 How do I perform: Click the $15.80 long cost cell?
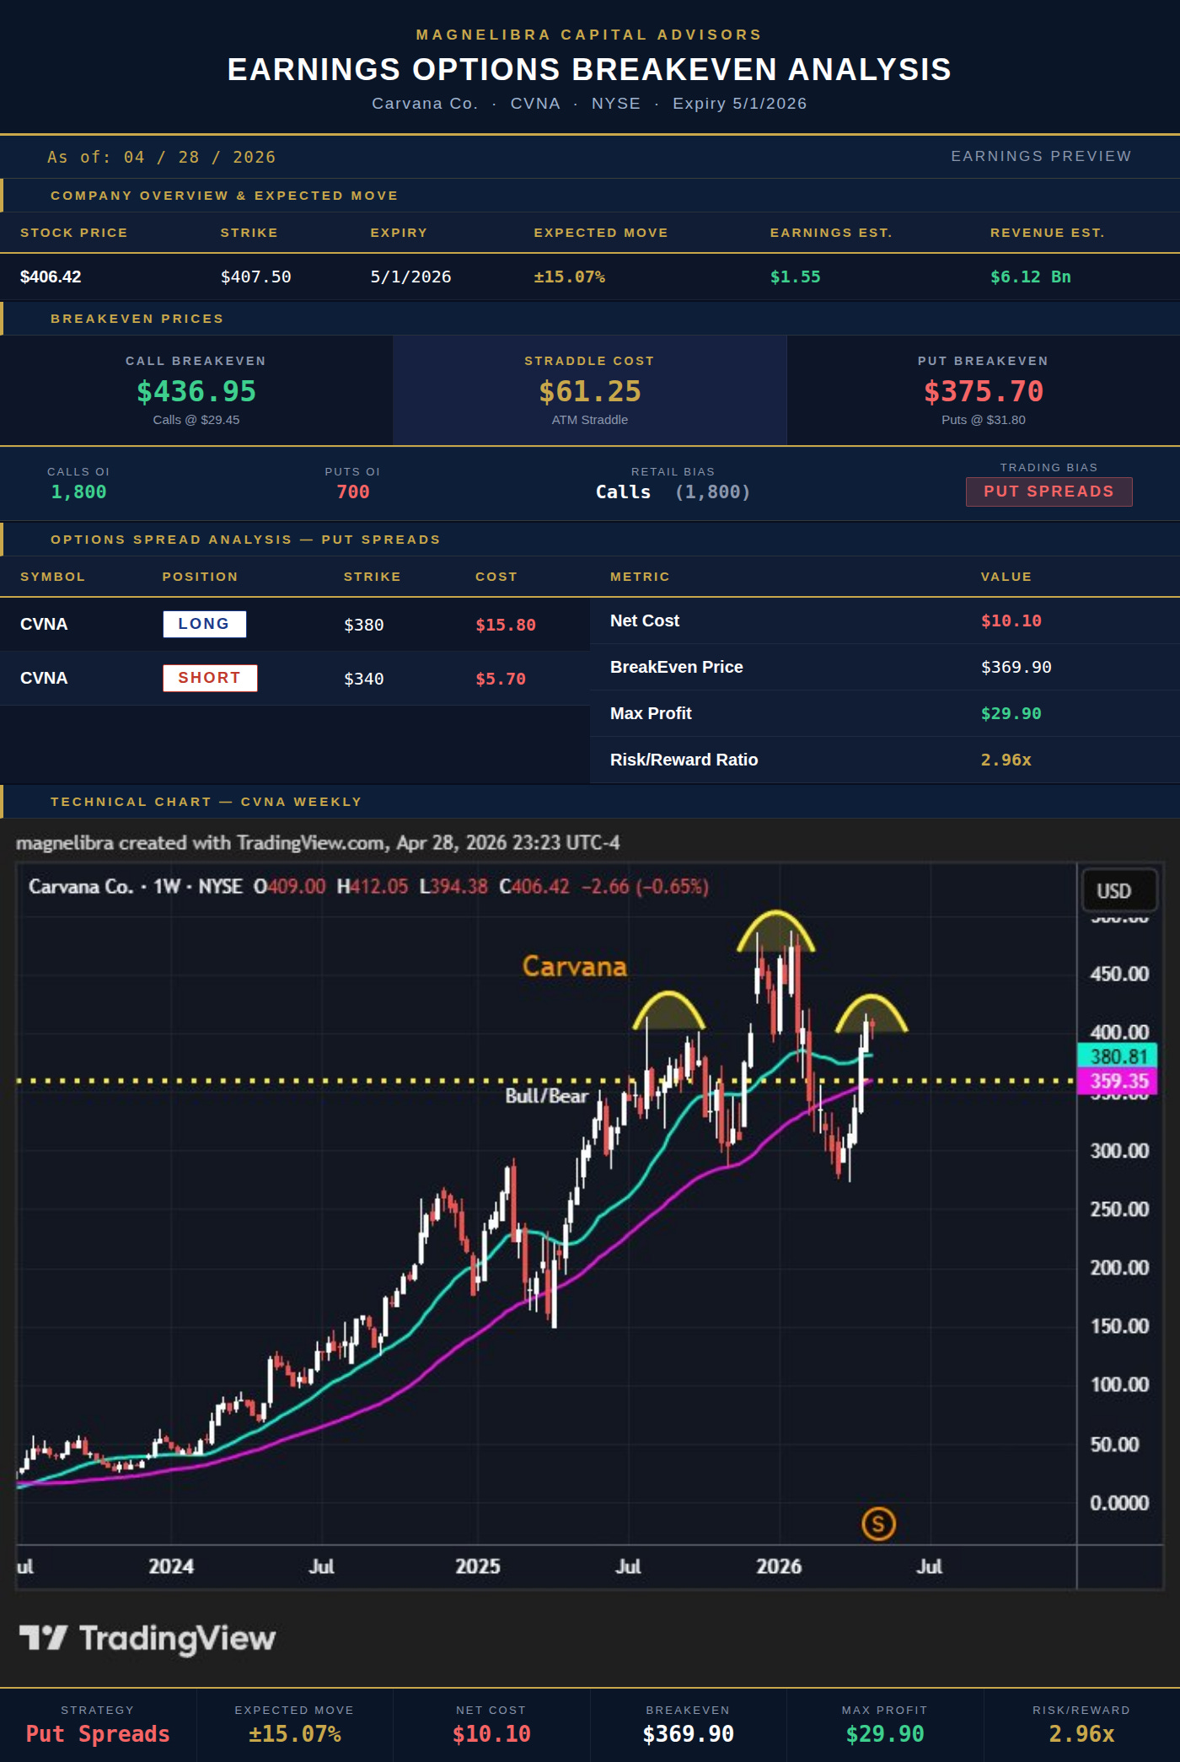coord(506,625)
